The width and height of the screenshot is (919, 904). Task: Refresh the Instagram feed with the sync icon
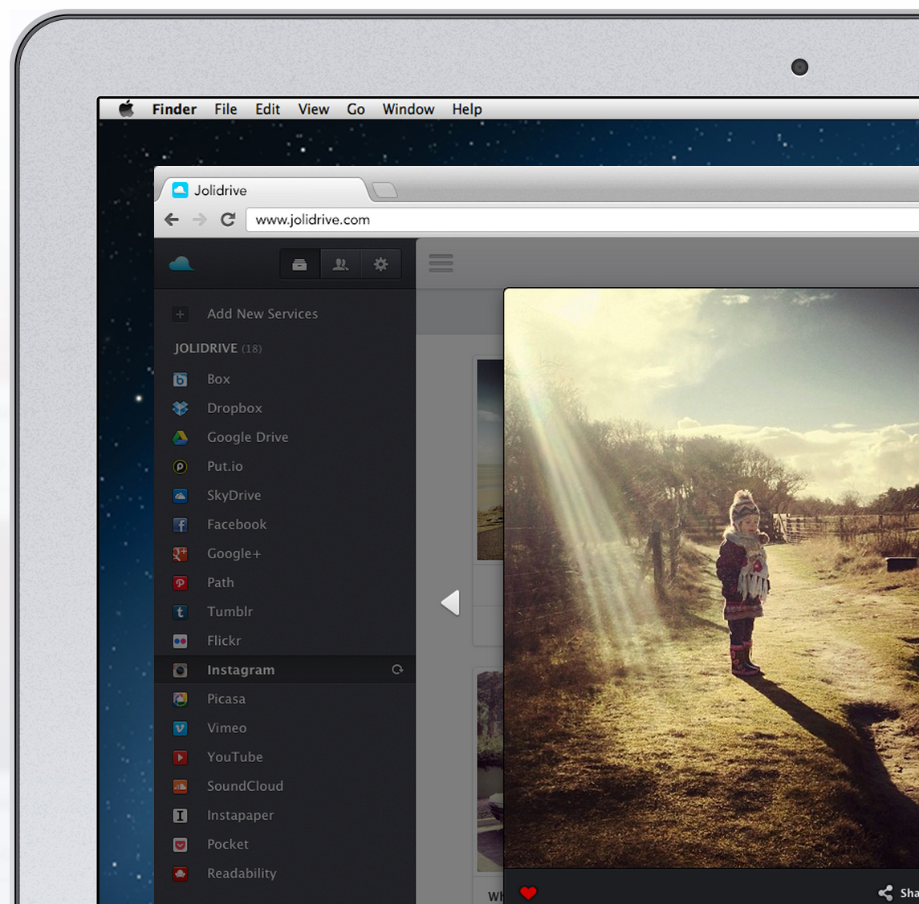point(397,670)
